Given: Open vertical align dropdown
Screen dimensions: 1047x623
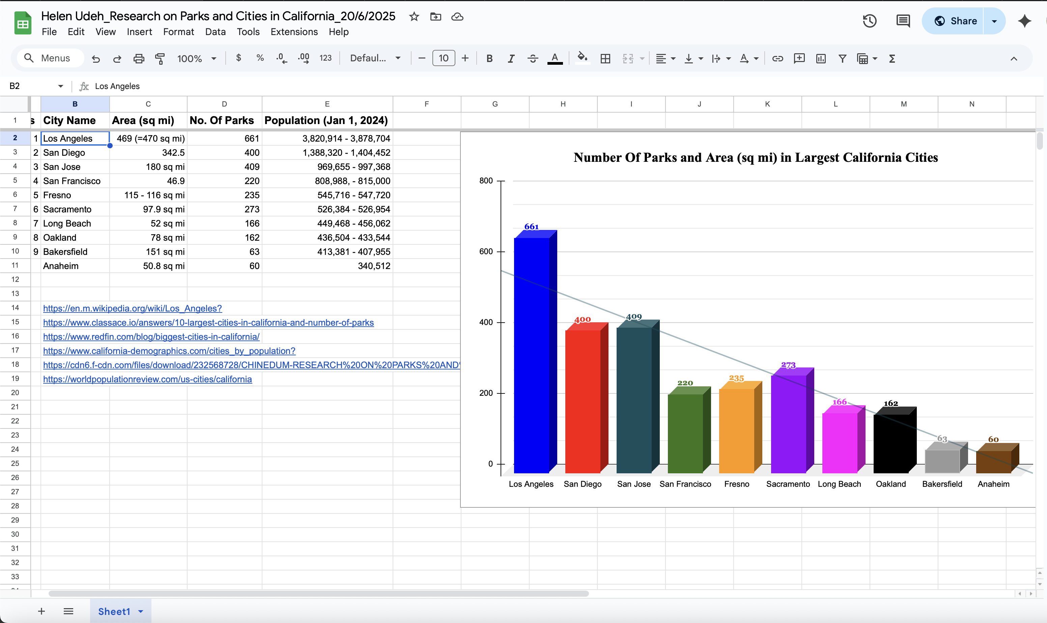Looking at the screenshot, I should pyautogui.click(x=693, y=58).
